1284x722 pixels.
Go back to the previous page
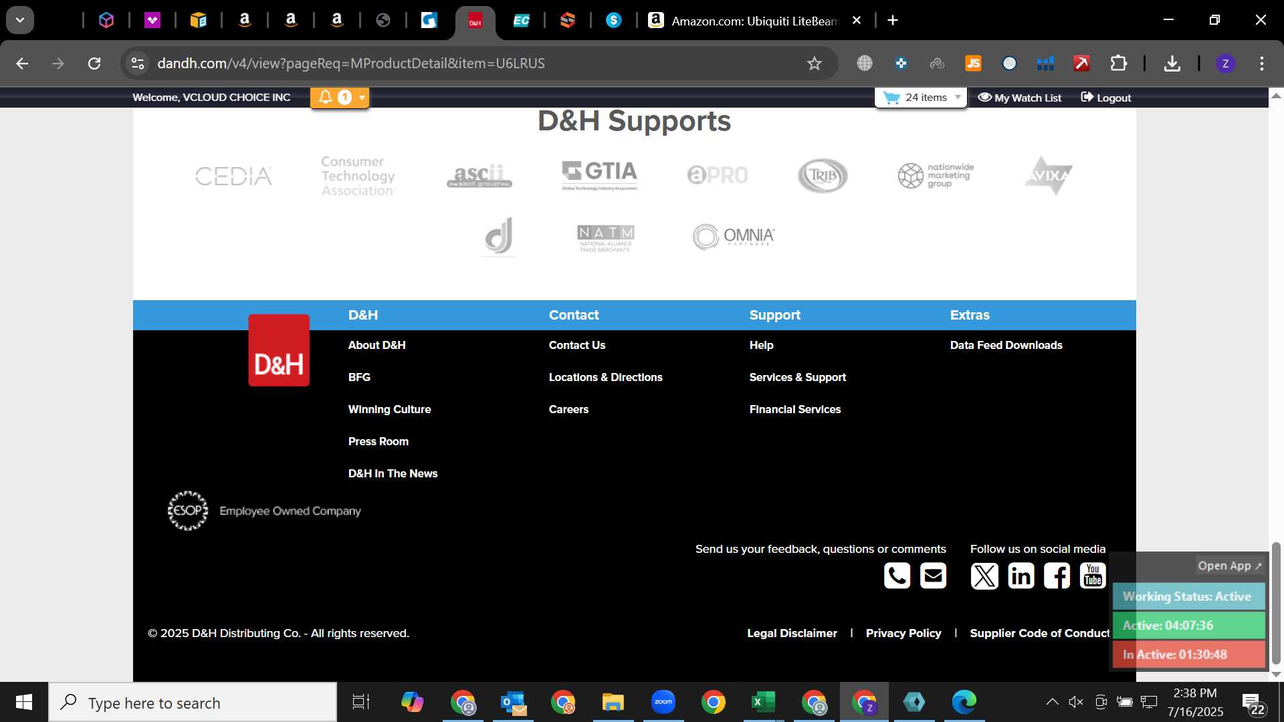pos(22,64)
